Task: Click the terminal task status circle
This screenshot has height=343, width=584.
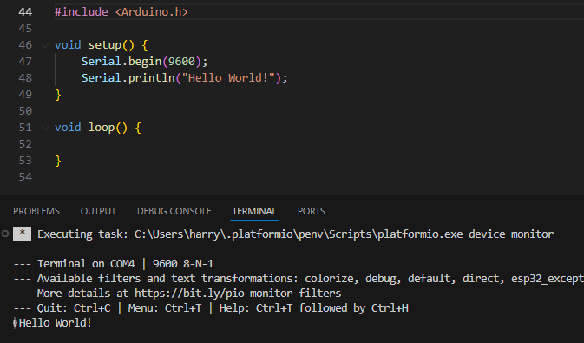Action: [x=5, y=234]
